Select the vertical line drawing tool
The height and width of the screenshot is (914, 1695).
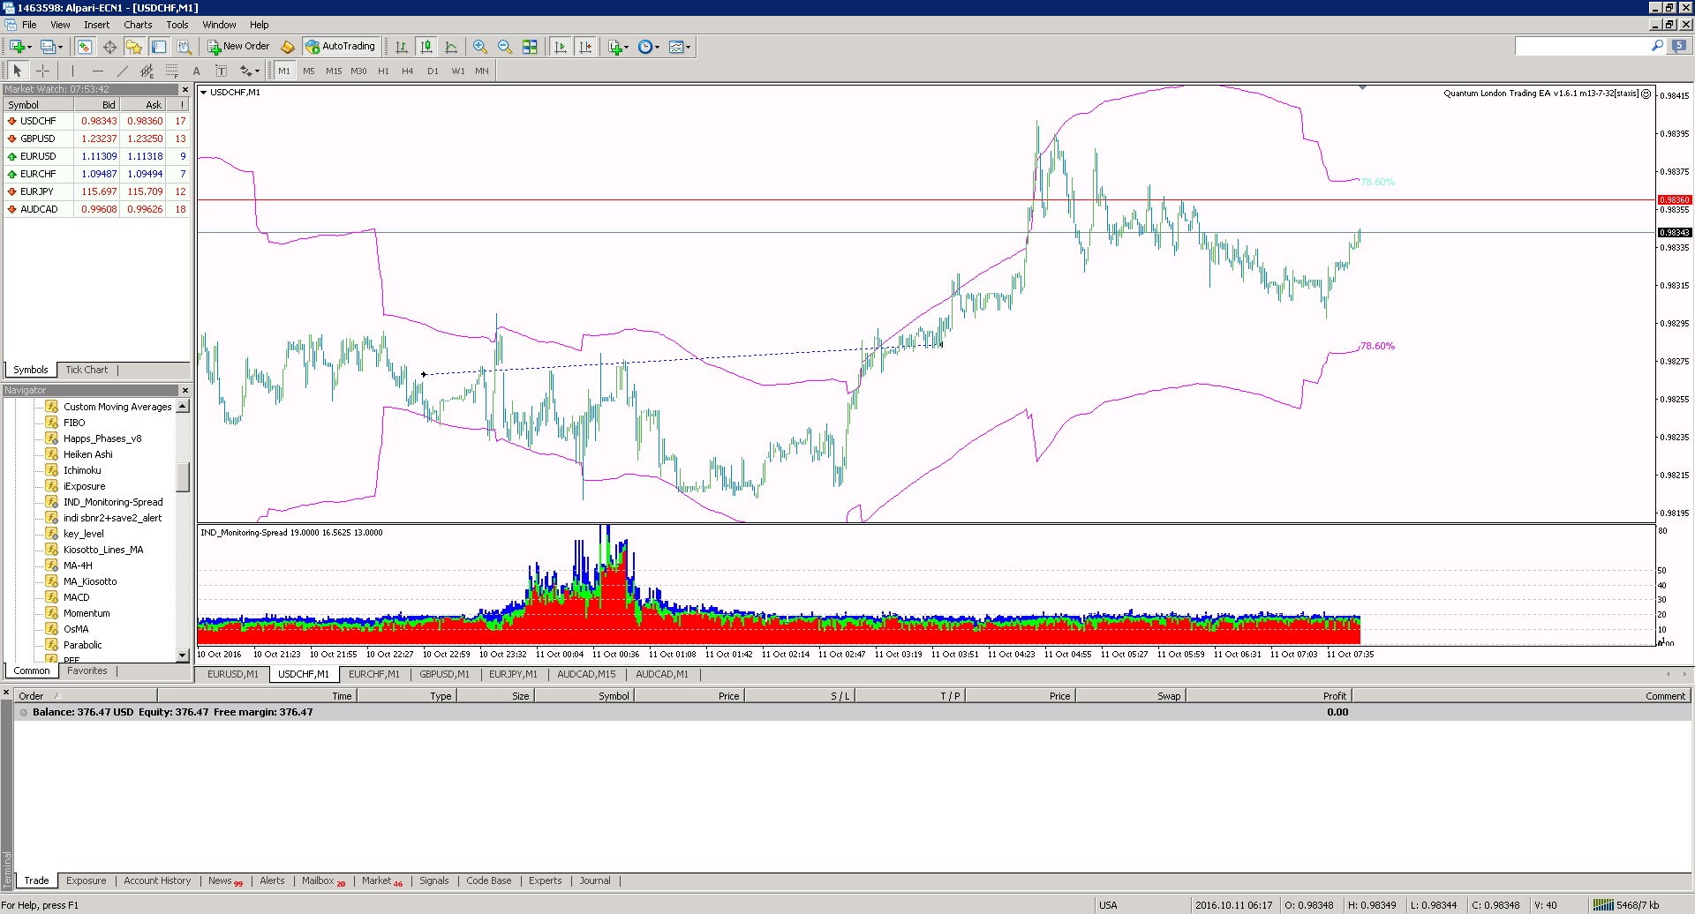click(72, 71)
